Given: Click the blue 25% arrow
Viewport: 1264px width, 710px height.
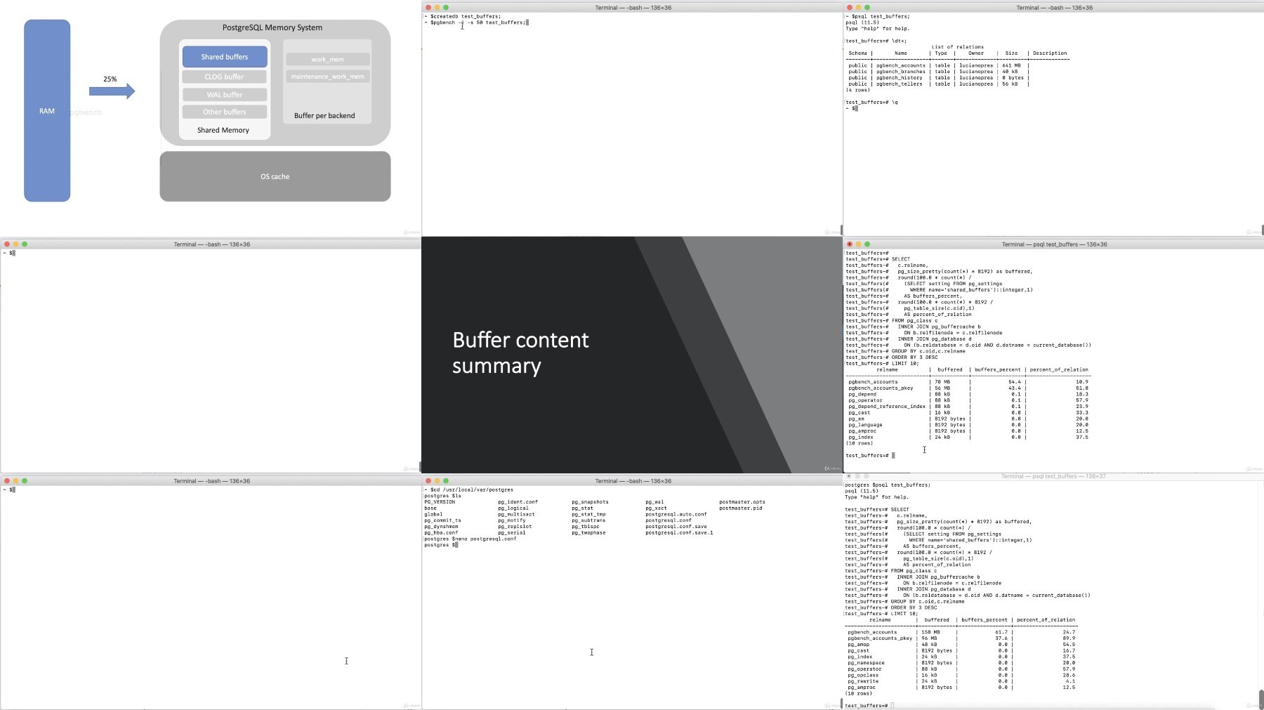Looking at the screenshot, I should pos(112,91).
